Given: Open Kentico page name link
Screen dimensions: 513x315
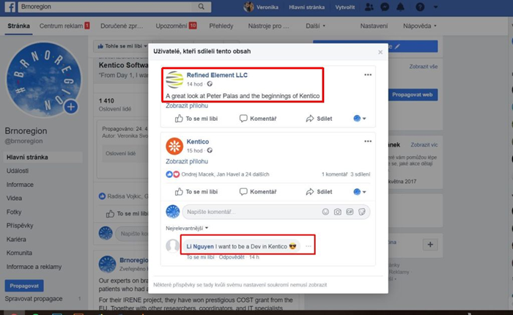Looking at the screenshot, I should coord(198,141).
